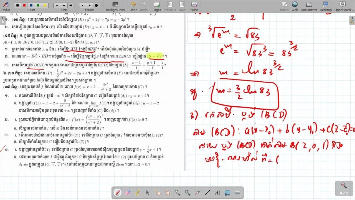The height and width of the screenshot is (200, 355).
Task: Choose the thin line width
Action: coord(57,6)
